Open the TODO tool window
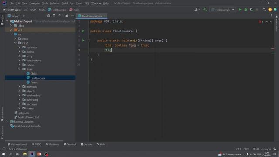Image resolution: width=279 pixels, height=157 pixels. (x=37, y=144)
